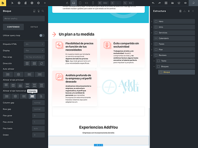Viewport: 198px width, 148px height.
Task: Expand the Texto item in structure
Action: 154,61
